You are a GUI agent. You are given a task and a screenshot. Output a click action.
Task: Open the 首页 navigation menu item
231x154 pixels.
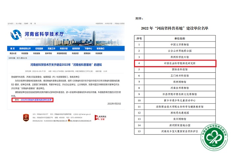coord(12,48)
